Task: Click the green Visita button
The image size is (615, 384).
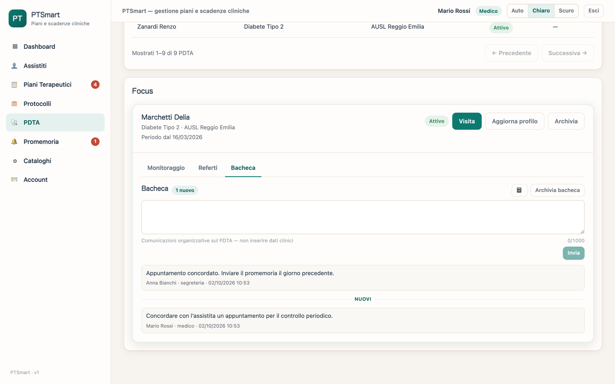Action: (467, 121)
